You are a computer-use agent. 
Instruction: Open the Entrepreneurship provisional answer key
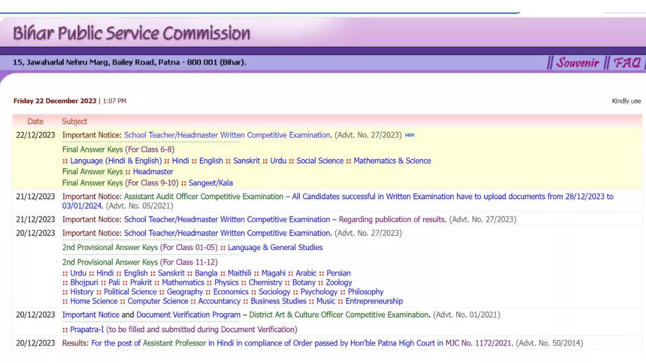click(x=374, y=301)
